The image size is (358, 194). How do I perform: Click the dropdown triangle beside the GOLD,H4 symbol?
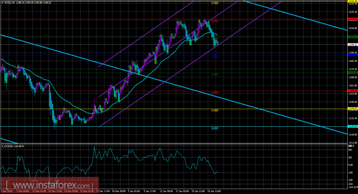[x=2, y=3]
